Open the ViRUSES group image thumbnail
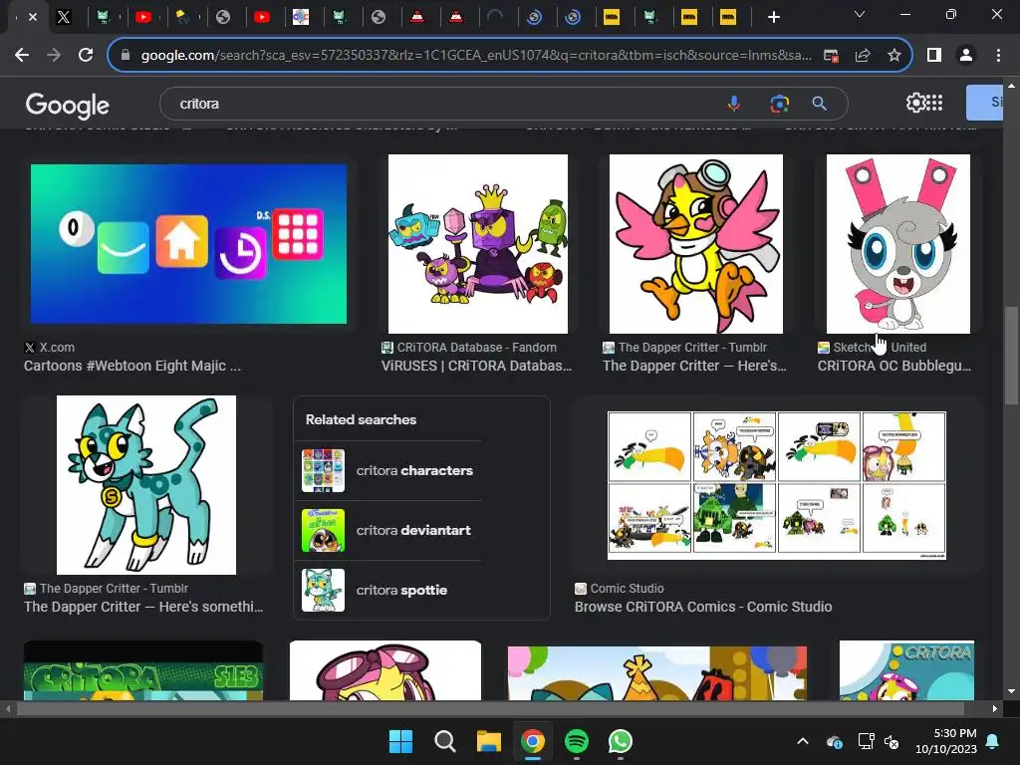The height and width of the screenshot is (765, 1020). (x=478, y=244)
